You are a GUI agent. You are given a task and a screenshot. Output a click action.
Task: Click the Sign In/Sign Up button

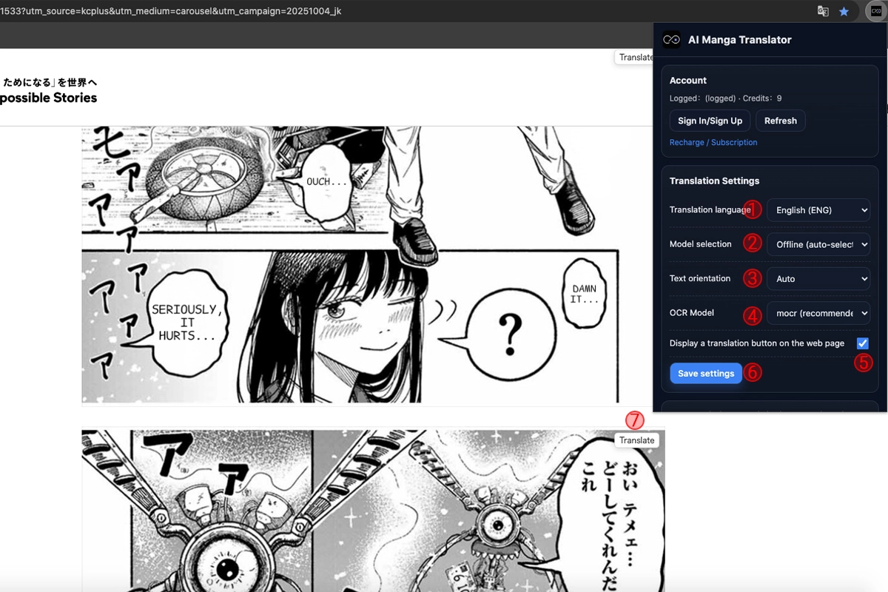tap(710, 121)
